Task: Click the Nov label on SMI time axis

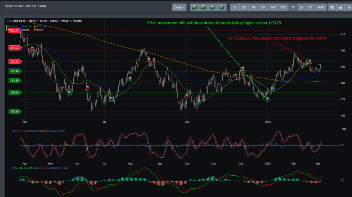Action: (214, 164)
